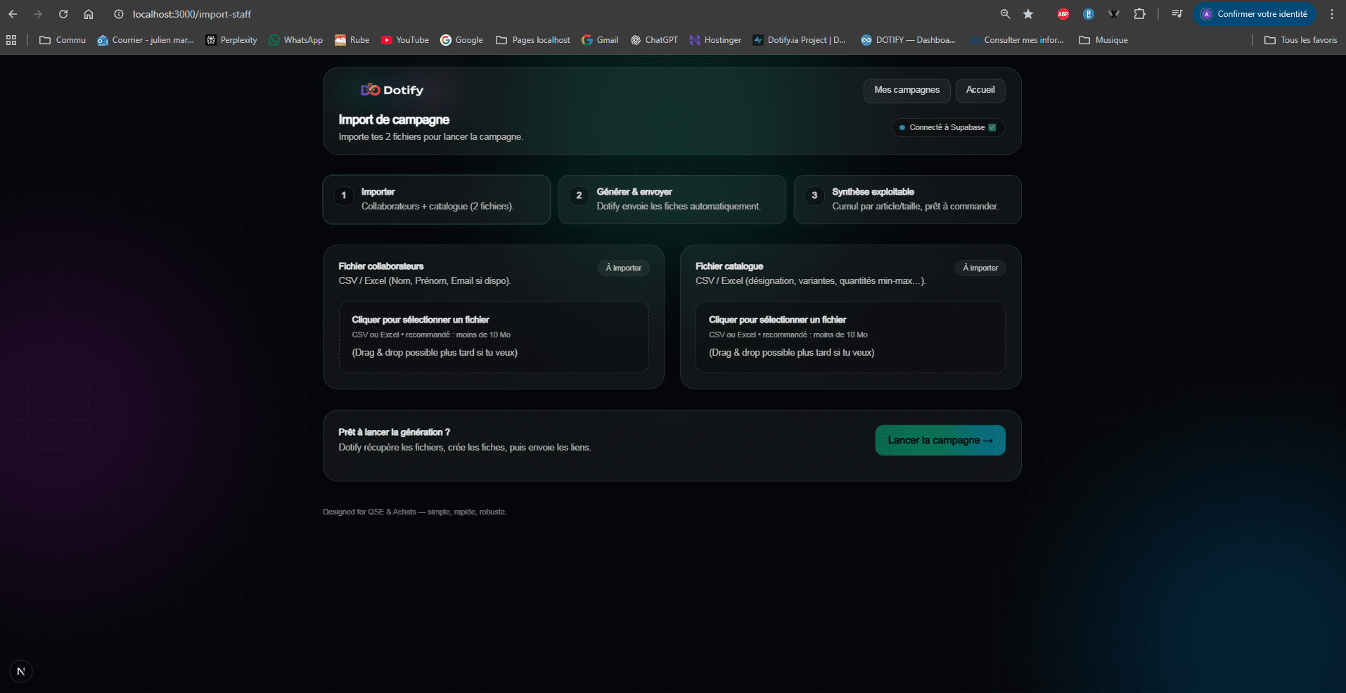The width and height of the screenshot is (1346, 693).
Task: Open the Commu bookmarks folder
Action: tap(63, 40)
